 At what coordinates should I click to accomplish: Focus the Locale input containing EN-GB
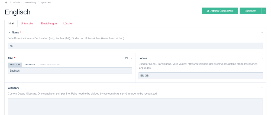[200, 76]
